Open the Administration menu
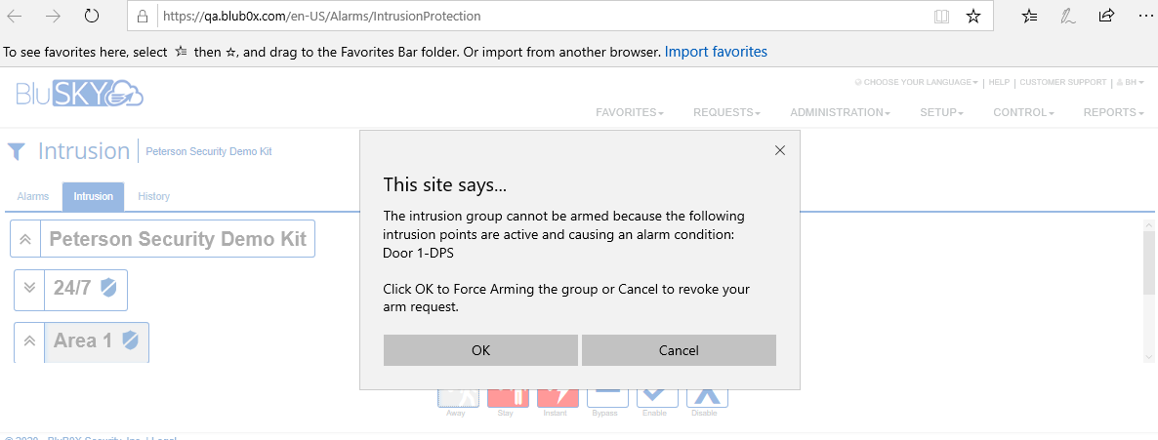This screenshot has height=440, width=1158. tap(840, 113)
